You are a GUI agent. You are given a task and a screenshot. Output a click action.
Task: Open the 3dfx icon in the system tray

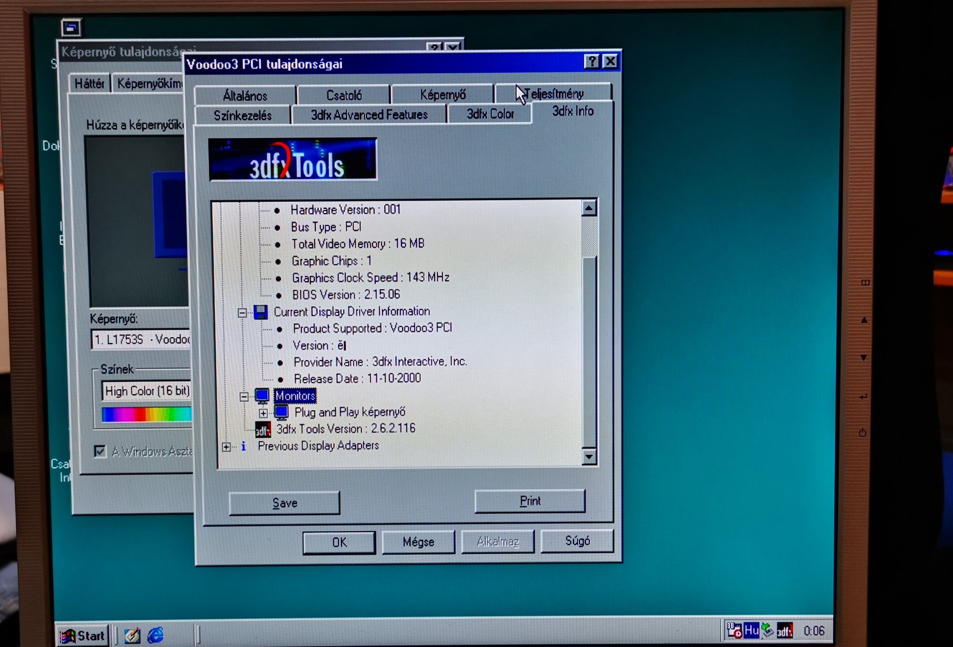[x=784, y=630]
